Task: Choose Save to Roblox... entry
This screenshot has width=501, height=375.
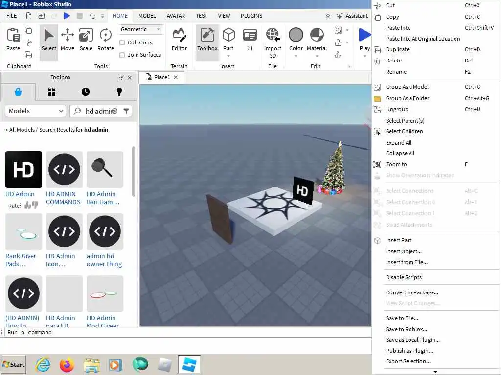Action: [x=435, y=329]
